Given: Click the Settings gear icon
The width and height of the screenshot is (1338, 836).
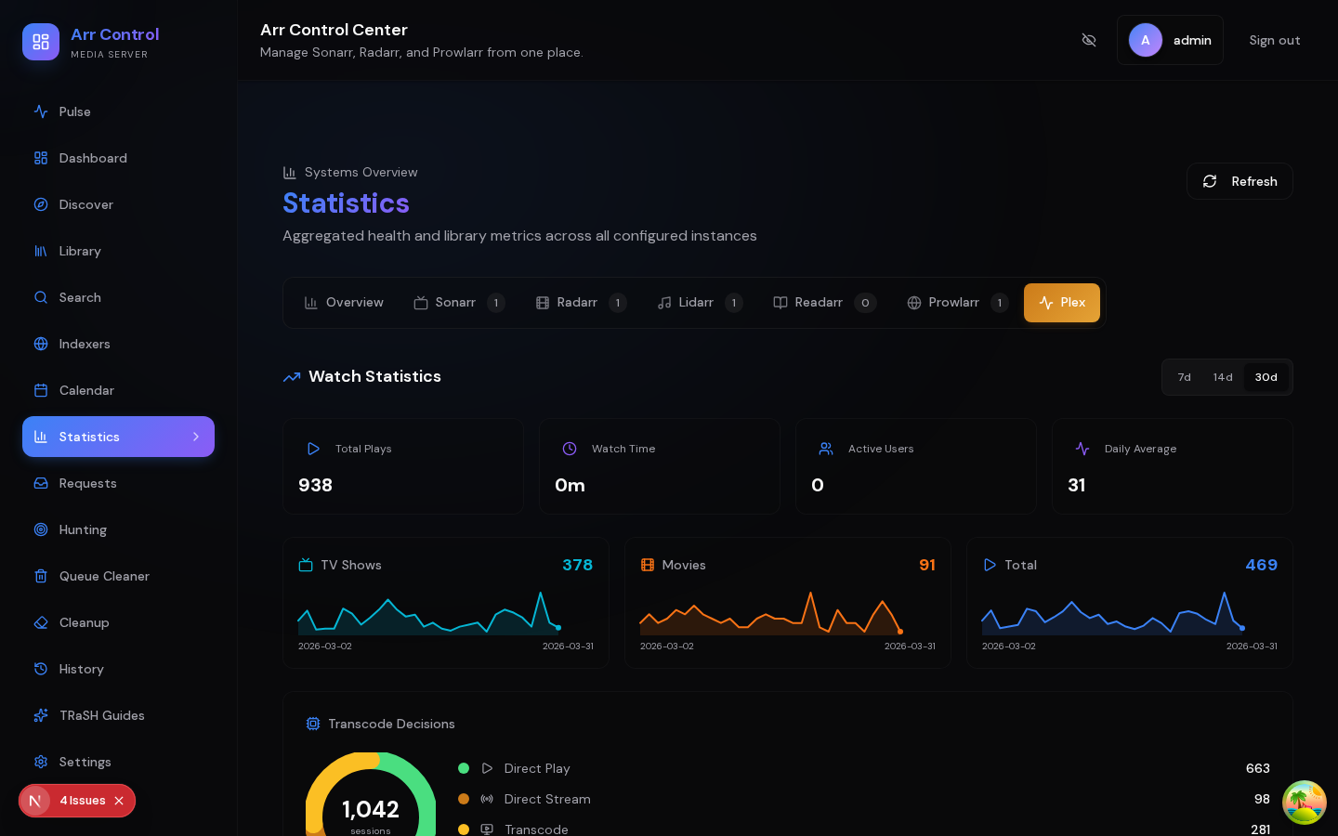Looking at the screenshot, I should point(41,762).
